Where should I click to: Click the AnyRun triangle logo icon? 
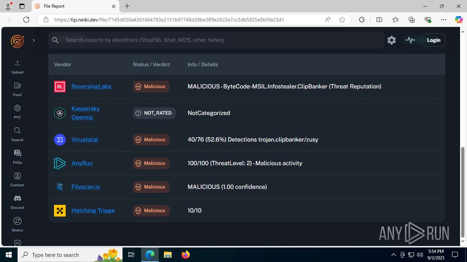[60, 163]
